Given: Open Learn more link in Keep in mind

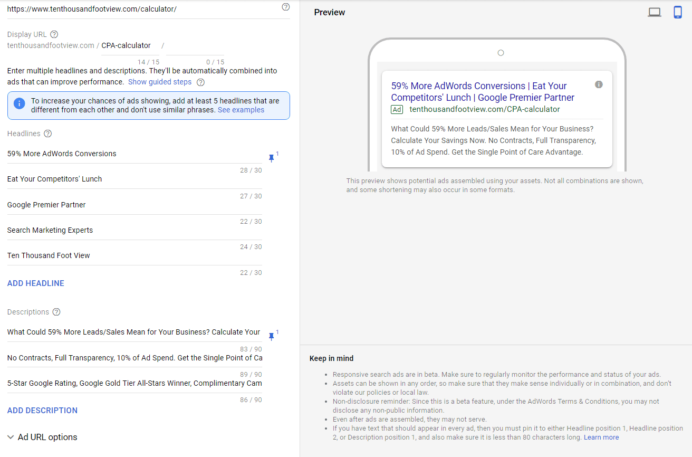Looking at the screenshot, I should (x=601, y=437).
